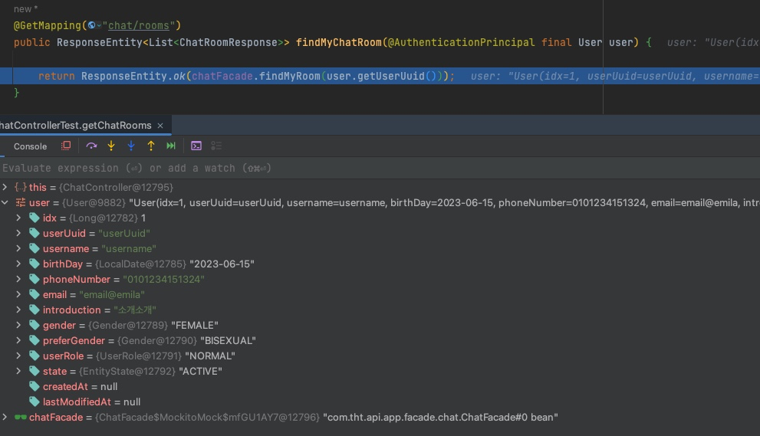Click the URL globe icon in GetMapping
The height and width of the screenshot is (436, 760).
pos(91,25)
